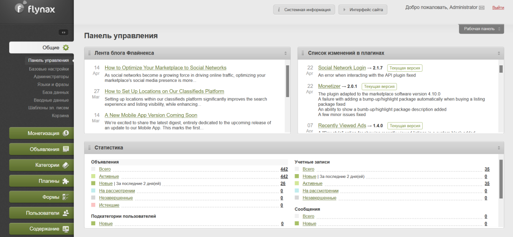
Task: Click new listings count 26
Action: [283, 183]
